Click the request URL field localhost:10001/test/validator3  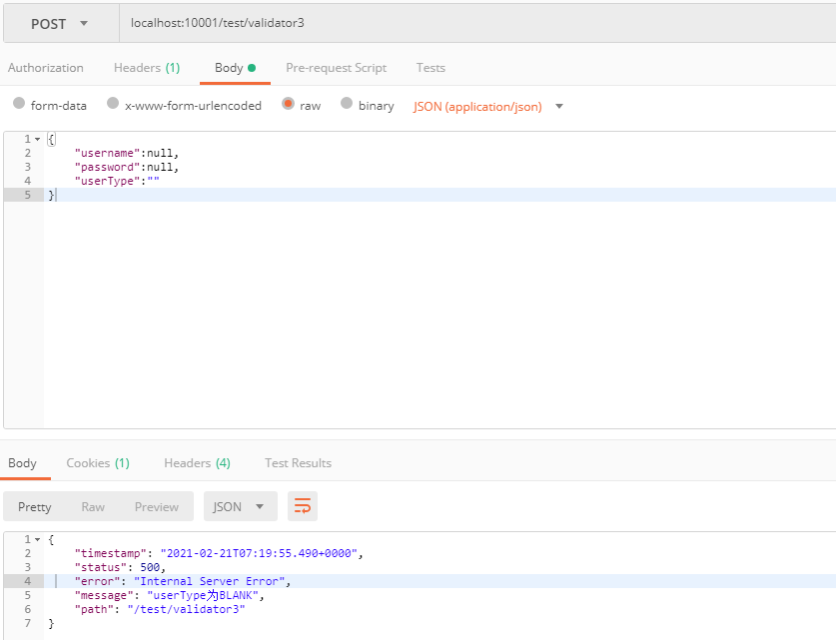coord(477,23)
